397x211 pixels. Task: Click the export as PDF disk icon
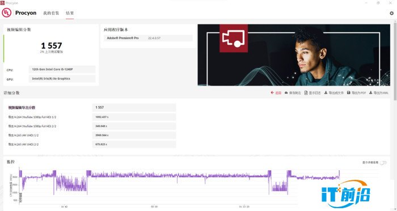coord(348,92)
